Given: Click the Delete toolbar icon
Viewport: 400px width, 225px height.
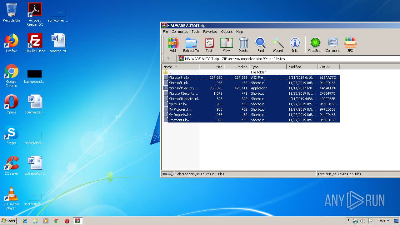Looking at the screenshot, I should point(243,45).
